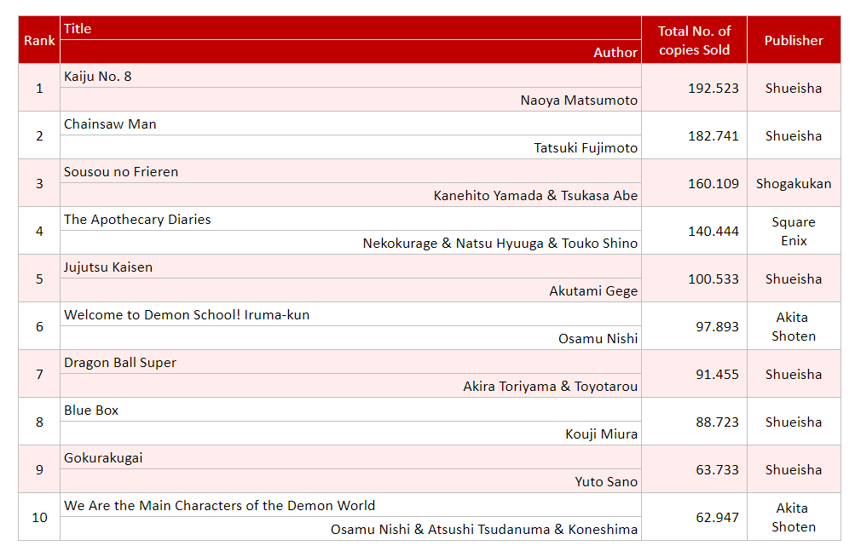
Task: Select the title Jujutsu Kaisen
Action: (108, 267)
